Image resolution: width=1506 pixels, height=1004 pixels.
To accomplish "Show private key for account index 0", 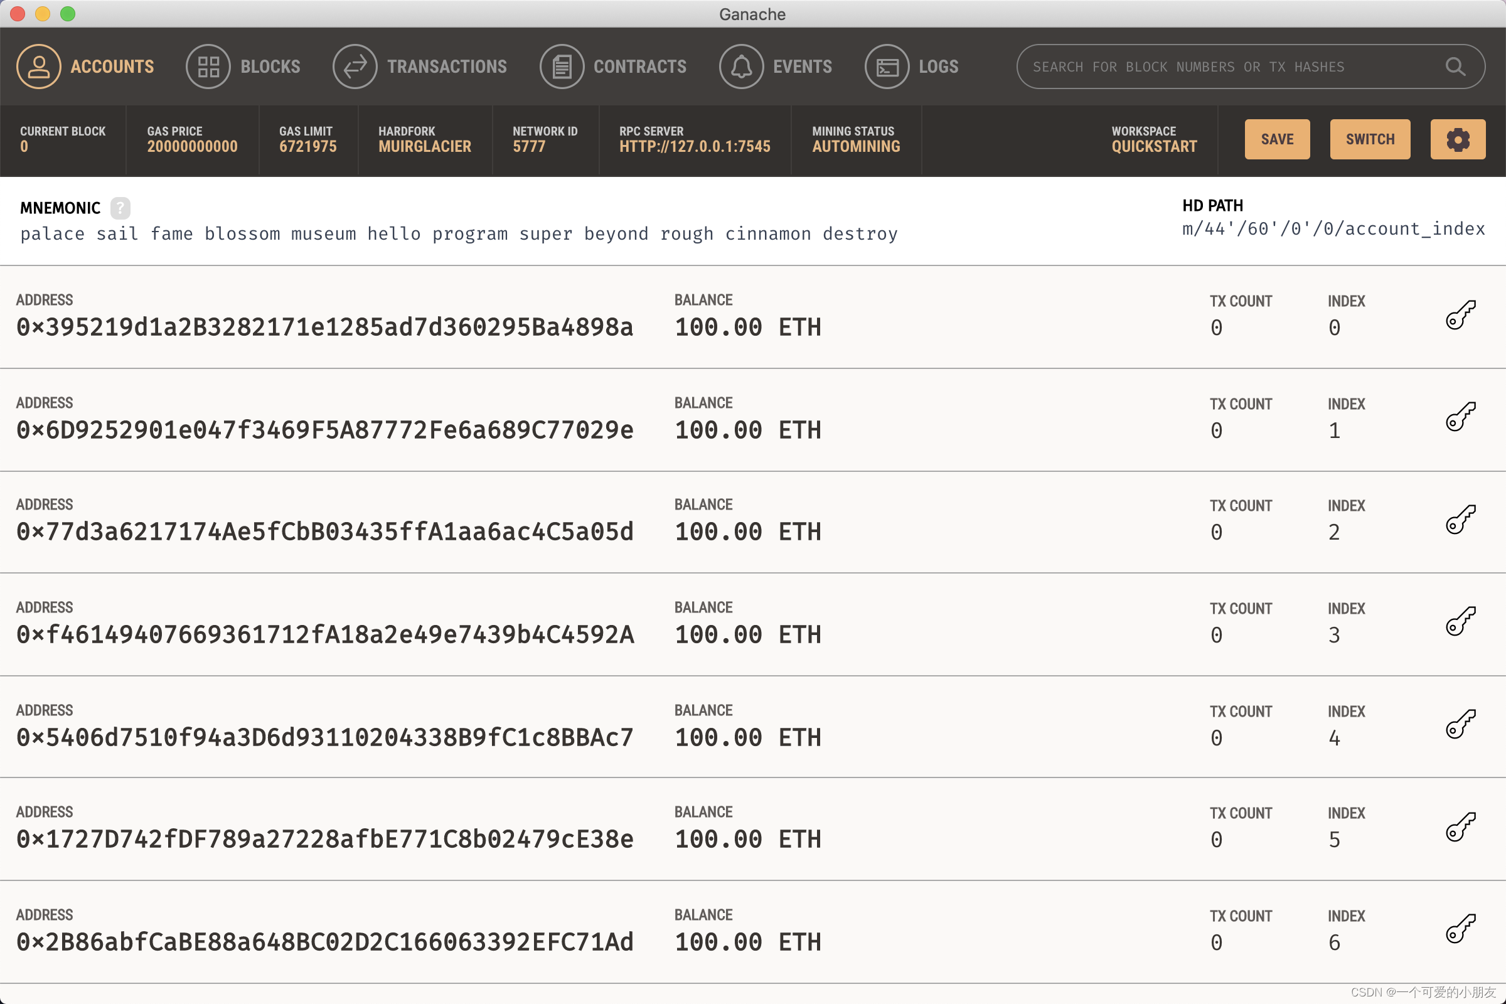I will (1461, 315).
